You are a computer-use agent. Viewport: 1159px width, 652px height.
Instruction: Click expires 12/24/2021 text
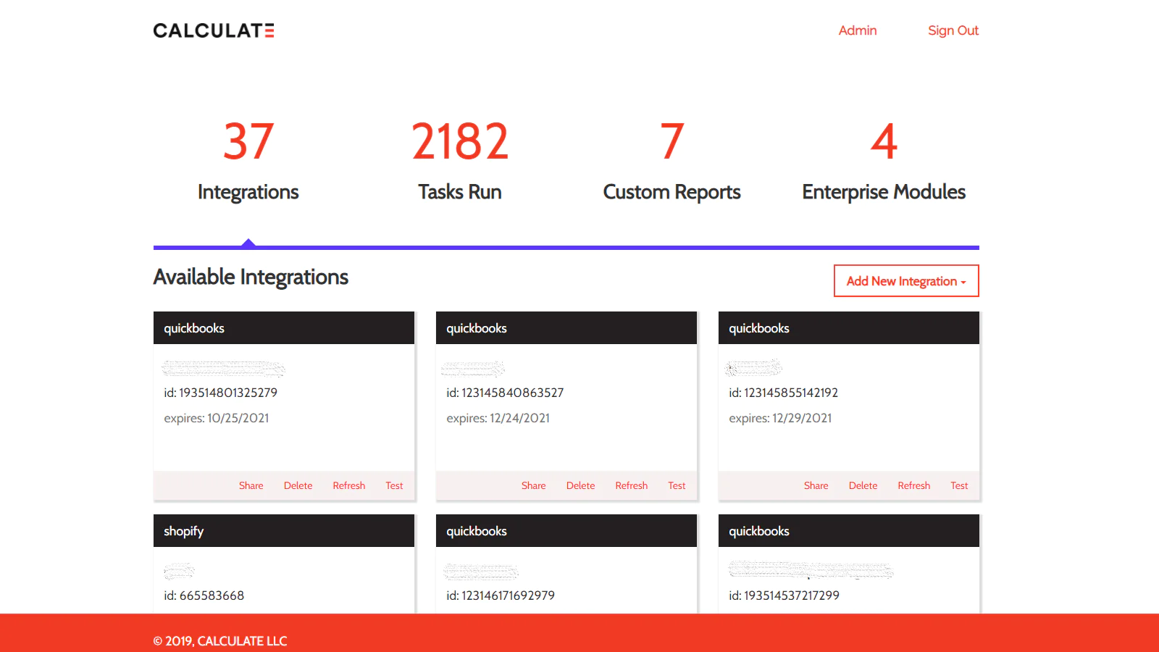[498, 418]
